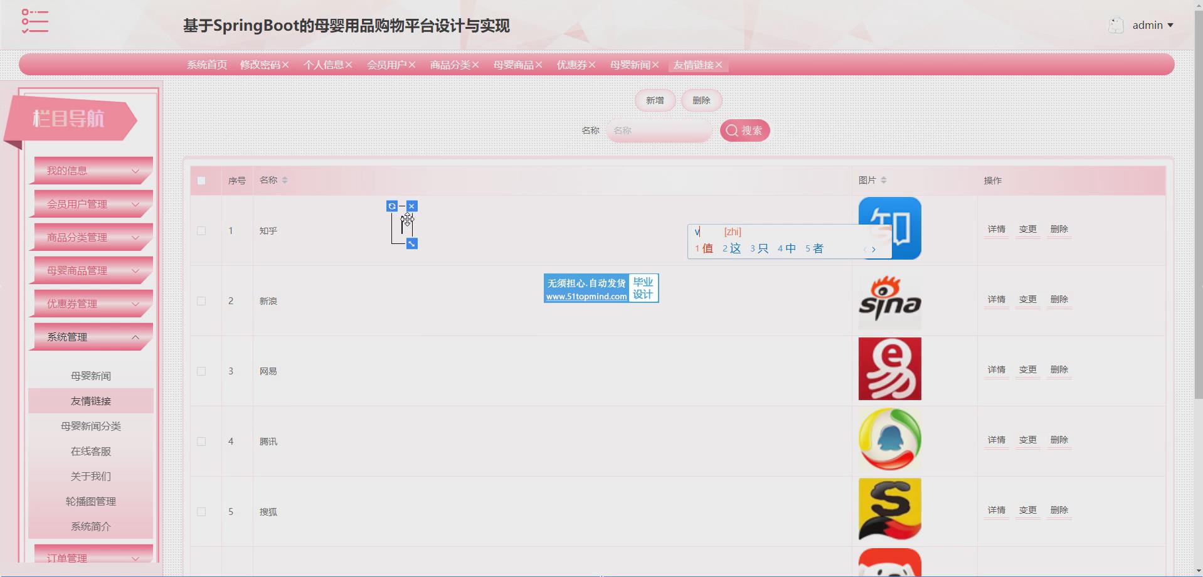Tick the checkbox for row 腾讯
The width and height of the screenshot is (1203, 577).
201,442
